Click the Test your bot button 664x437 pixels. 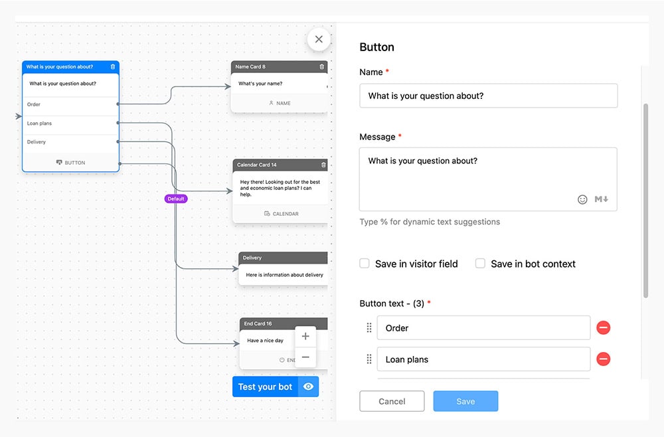(x=265, y=387)
